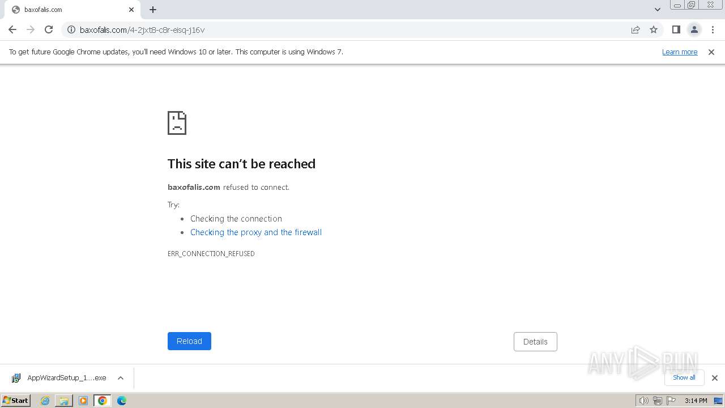Restore down the Chrome window
This screenshot has height=408, width=725.
pyautogui.click(x=692, y=5)
